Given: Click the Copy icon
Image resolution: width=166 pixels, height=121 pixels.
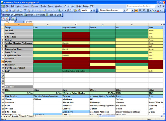Looking at the screenshot, I should 36,10.
